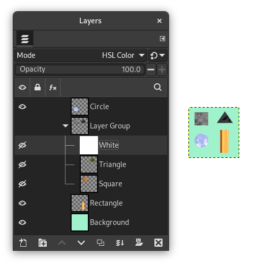Click the Layers stack tab icon

click(x=25, y=39)
